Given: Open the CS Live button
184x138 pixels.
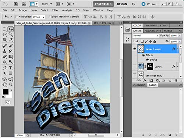Looking at the screenshot, I should [149, 4].
